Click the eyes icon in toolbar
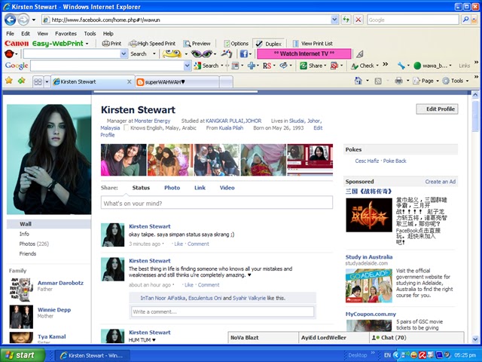482x362 pixels. point(202,54)
